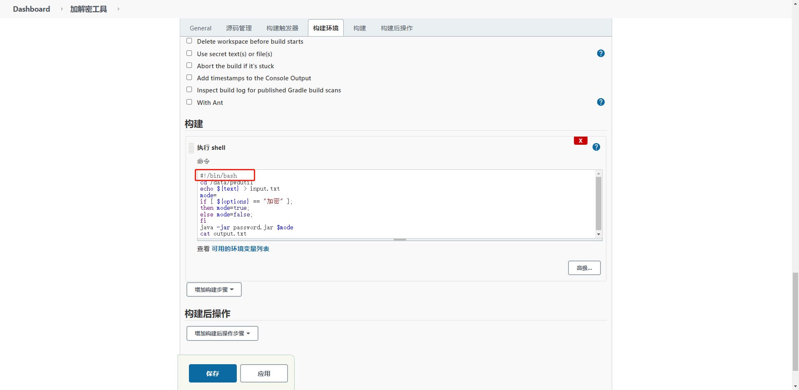
Task: Open the 增加构建步骤 dropdown
Action: [x=213, y=289]
